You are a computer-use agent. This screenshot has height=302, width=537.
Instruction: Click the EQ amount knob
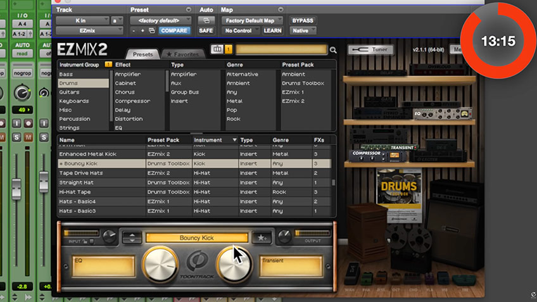pyautogui.click(x=160, y=264)
